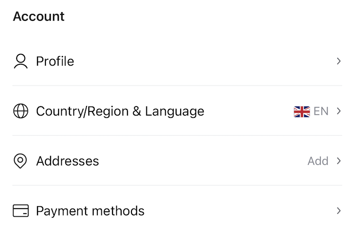Screen dimensions: 354x232
Task: Click the Account section heading
Action: click(39, 17)
